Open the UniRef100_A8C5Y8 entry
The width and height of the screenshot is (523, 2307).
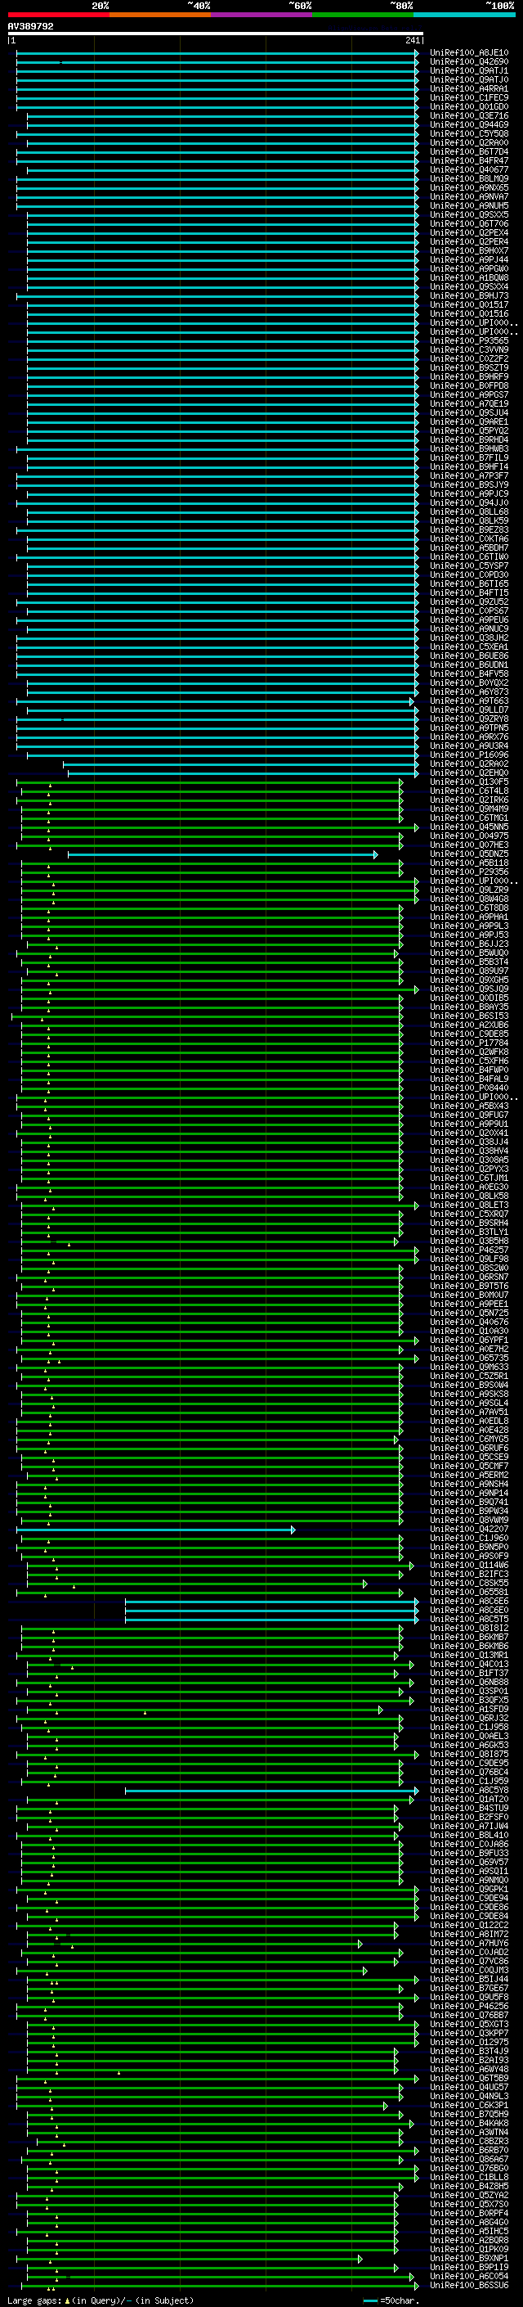[469, 1791]
